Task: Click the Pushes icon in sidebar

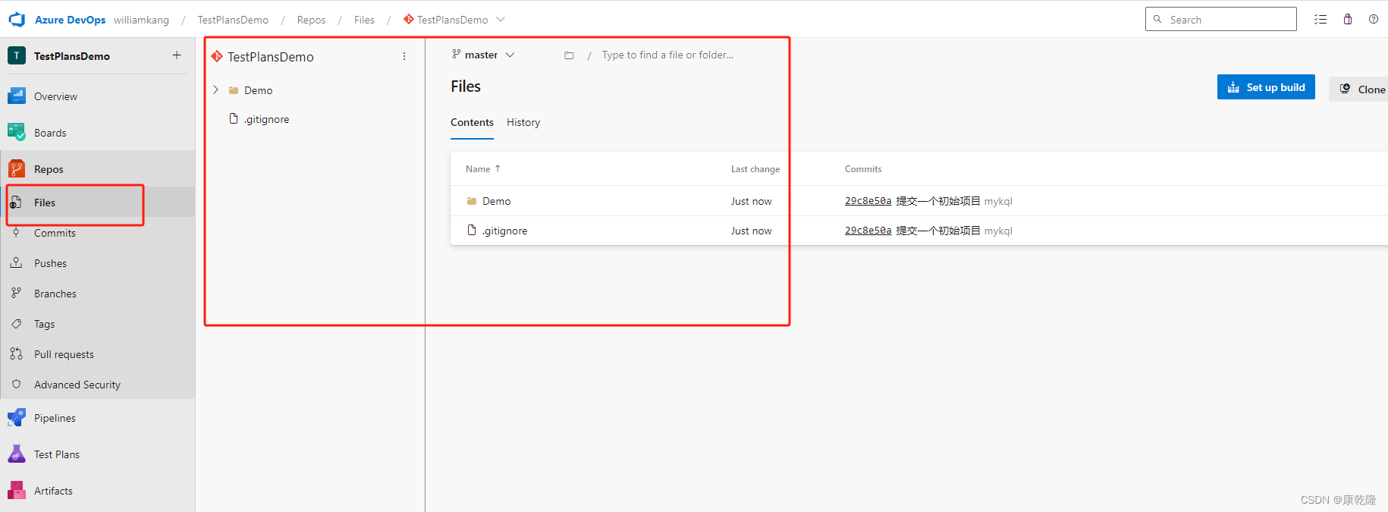Action: point(16,262)
